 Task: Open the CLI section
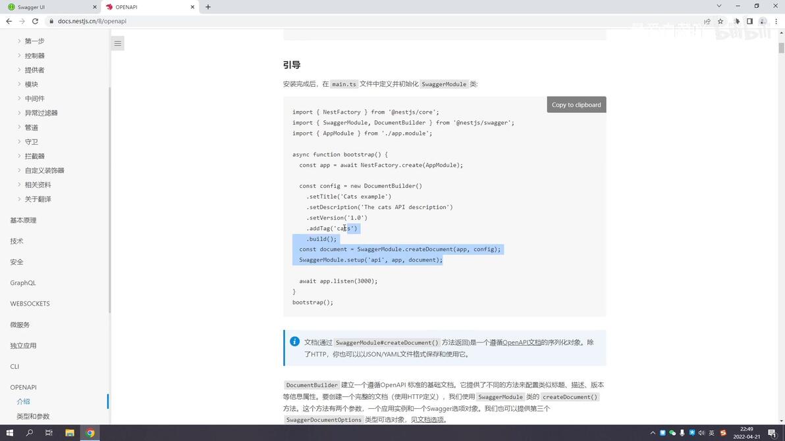pos(14,367)
